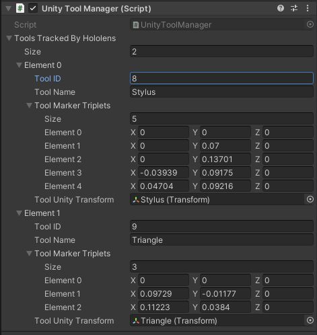317x335 pixels.
Task: Click Y field with value 0.09216
Action: [225, 186]
